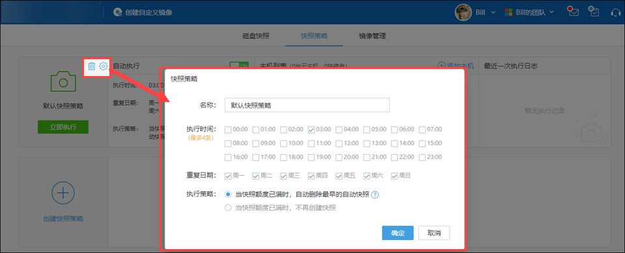625x253 pixels.
Task: Switch to the 镜像管理 tab
Action: coord(372,36)
